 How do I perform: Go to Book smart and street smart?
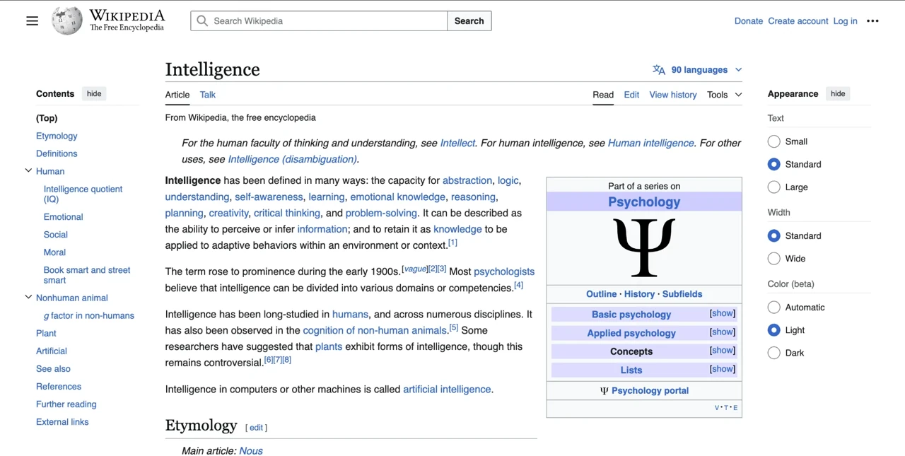point(87,275)
